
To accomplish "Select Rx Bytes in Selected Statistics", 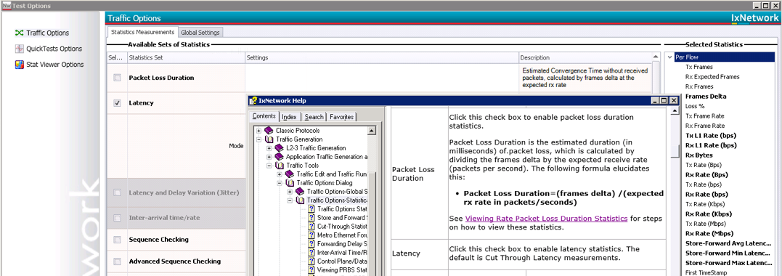I will pyautogui.click(x=698, y=155).
